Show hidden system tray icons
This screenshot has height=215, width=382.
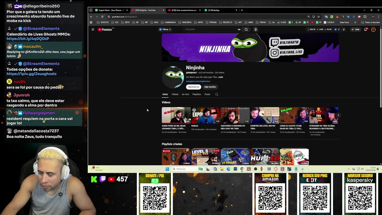(348, 169)
